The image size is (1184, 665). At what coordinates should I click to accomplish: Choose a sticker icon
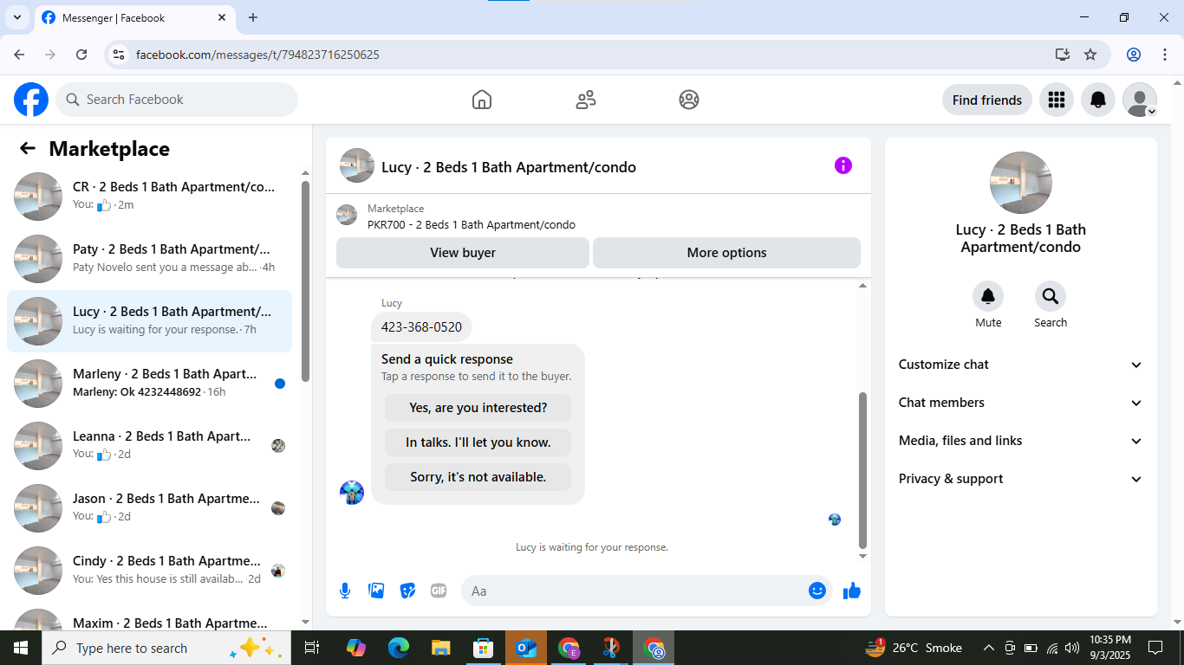pyautogui.click(x=407, y=591)
